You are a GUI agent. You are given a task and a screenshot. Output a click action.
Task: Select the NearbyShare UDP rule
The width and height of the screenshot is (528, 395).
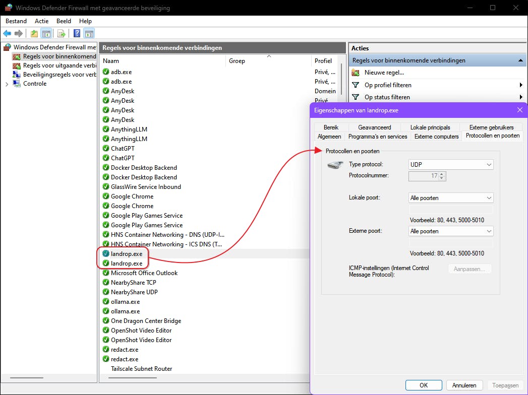click(134, 292)
